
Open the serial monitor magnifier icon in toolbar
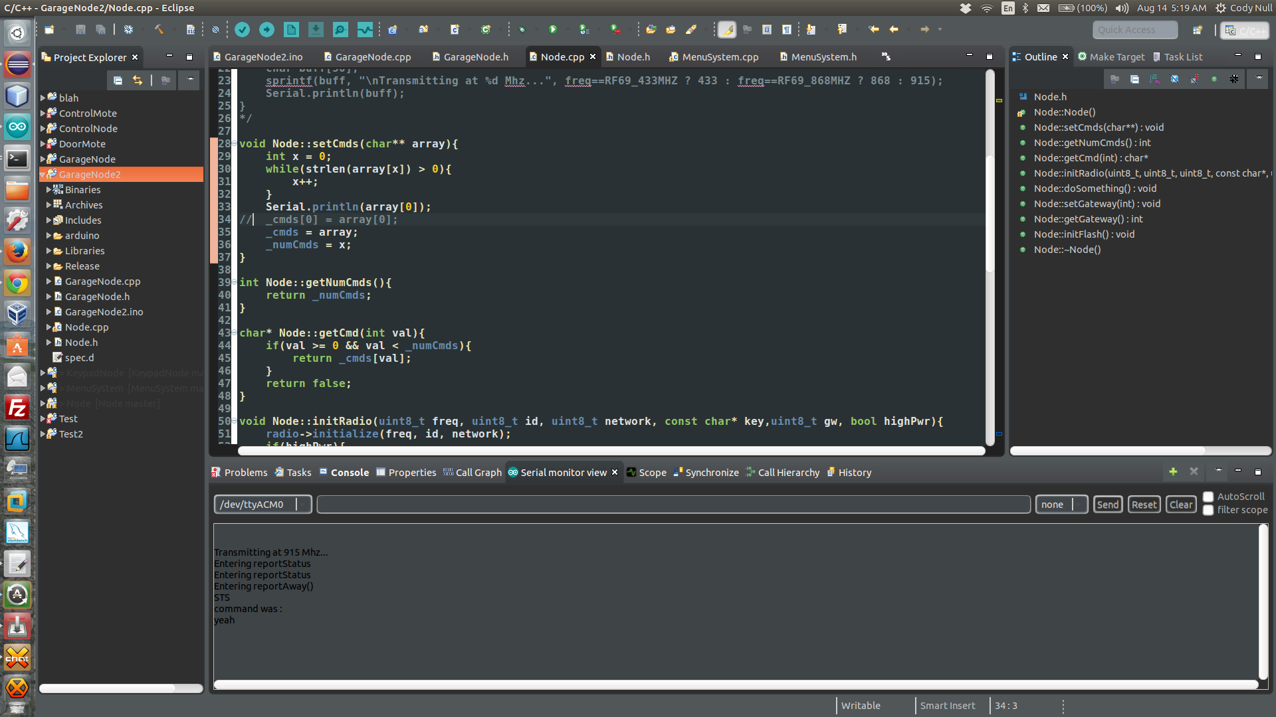[340, 30]
